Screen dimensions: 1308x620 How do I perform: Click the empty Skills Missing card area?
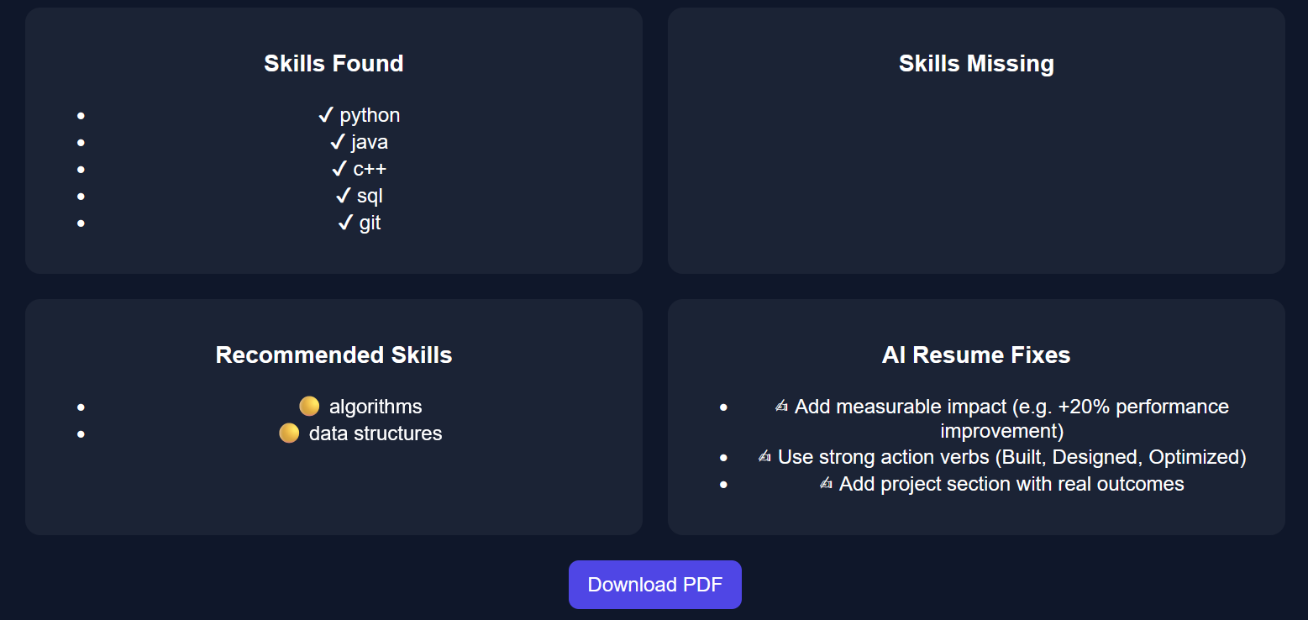point(976,176)
